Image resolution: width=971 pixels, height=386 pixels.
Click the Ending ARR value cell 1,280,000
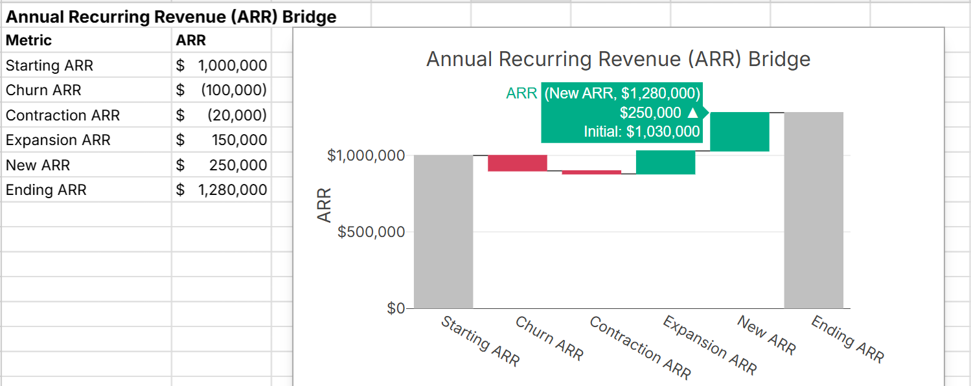(x=221, y=190)
